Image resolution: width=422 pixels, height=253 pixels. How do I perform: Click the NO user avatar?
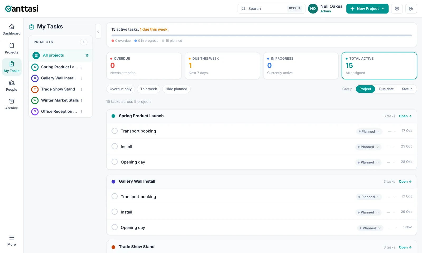313,9
